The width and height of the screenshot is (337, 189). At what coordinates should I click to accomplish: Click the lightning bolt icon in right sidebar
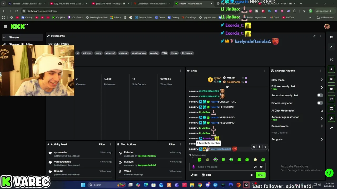(x=331, y=69)
